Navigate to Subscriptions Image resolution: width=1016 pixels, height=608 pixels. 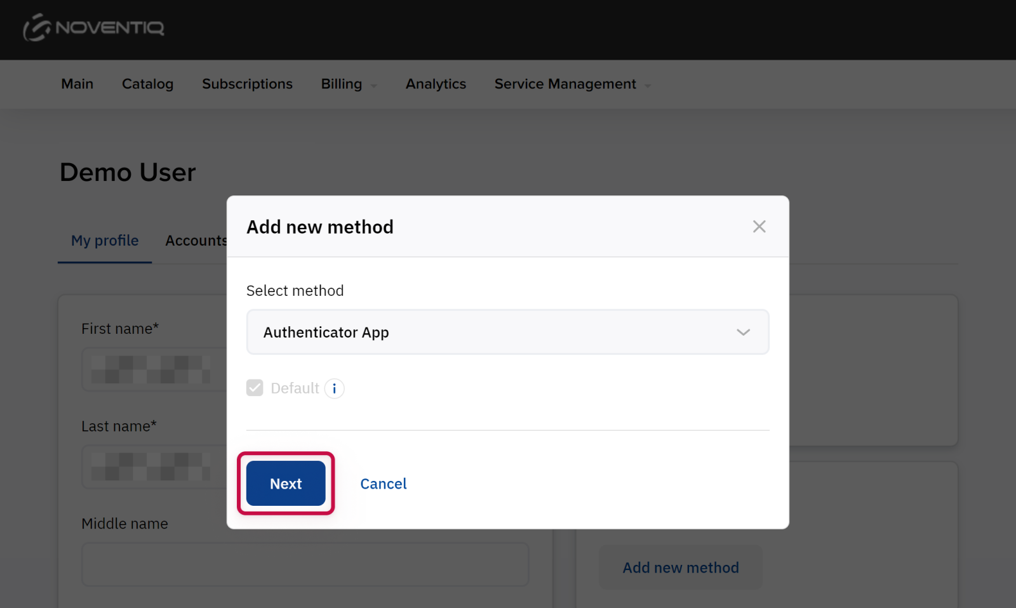click(247, 84)
